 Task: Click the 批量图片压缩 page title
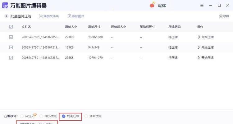click(x=21, y=16)
